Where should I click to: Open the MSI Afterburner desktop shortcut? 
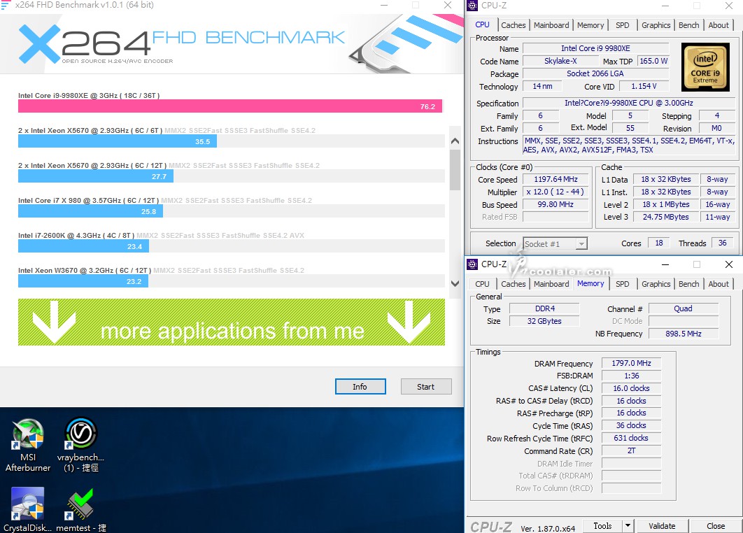(28, 445)
